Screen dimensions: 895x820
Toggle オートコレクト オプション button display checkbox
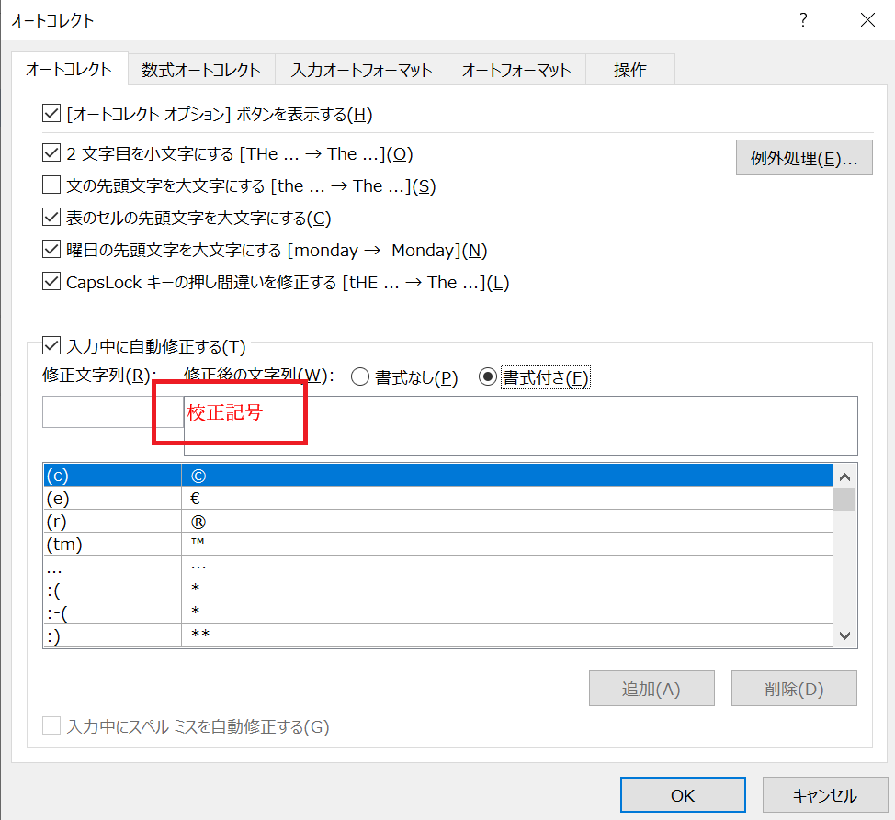tap(51, 114)
